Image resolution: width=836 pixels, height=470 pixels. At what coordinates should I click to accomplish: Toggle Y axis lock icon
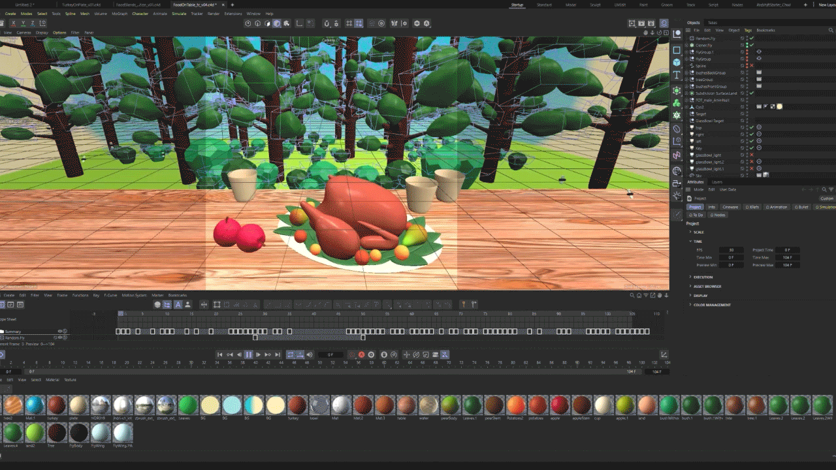pos(23,23)
